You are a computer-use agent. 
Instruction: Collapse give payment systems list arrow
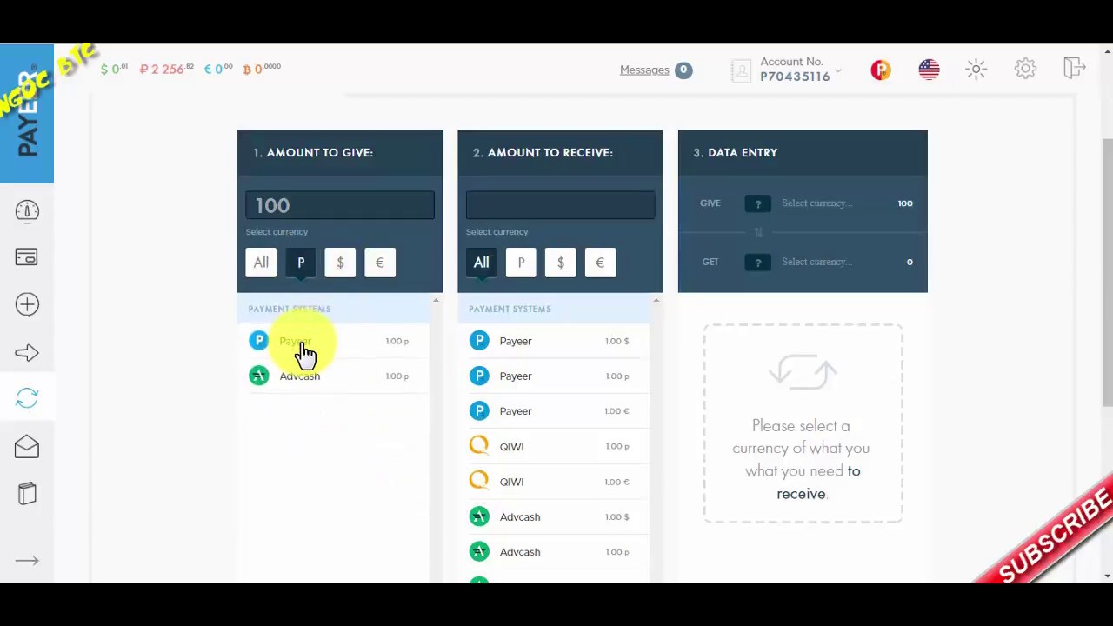pos(436,301)
